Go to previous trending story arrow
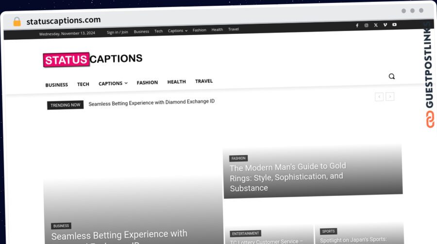 (379, 97)
